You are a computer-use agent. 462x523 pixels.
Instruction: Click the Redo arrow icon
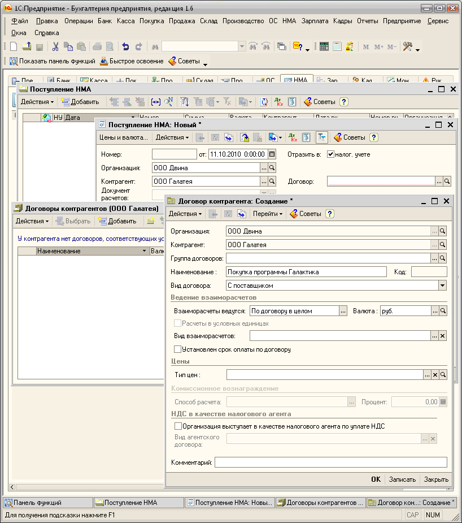click(138, 46)
